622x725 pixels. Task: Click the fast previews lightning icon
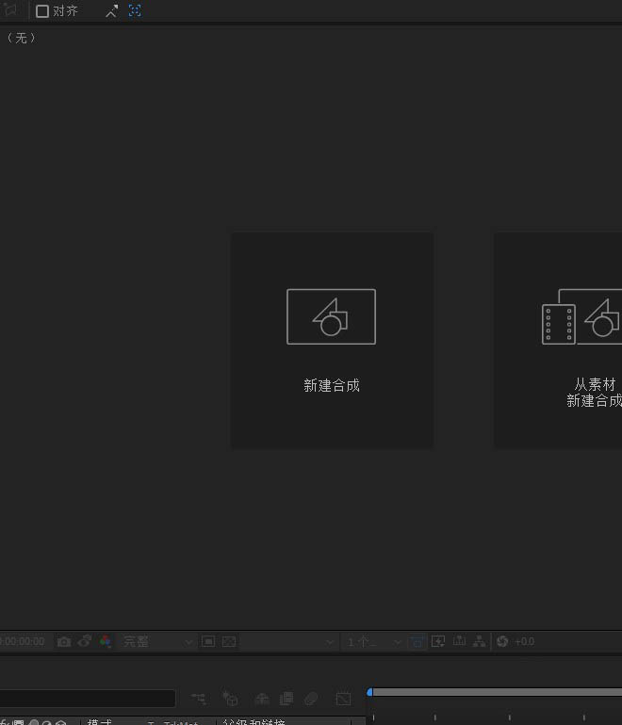[x=438, y=641]
